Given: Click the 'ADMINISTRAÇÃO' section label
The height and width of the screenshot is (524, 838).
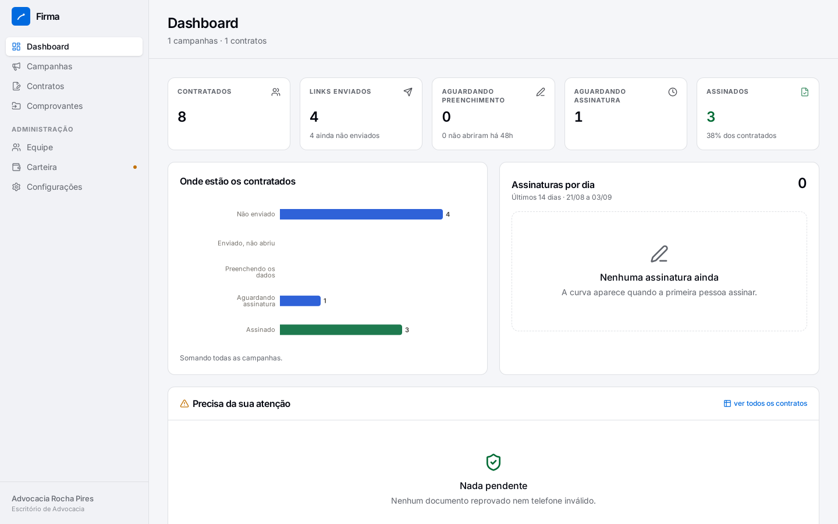Looking at the screenshot, I should (x=42, y=129).
